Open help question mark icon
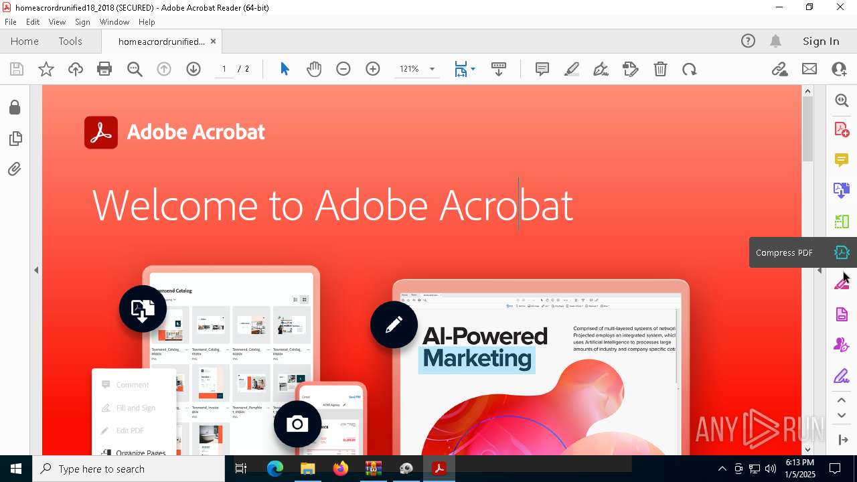857x482 pixels. coord(748,42)
